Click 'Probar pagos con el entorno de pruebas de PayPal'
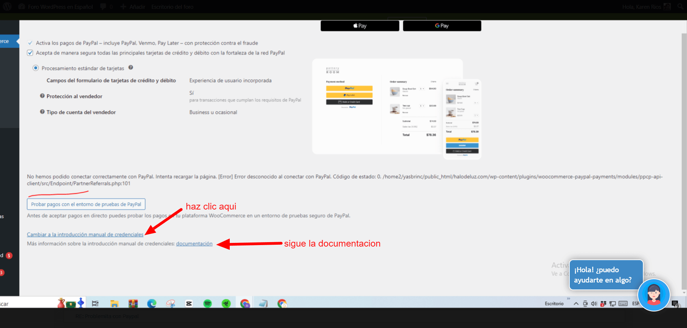The height and width of the screenshot is (328, 687). [x=86, y=204]
